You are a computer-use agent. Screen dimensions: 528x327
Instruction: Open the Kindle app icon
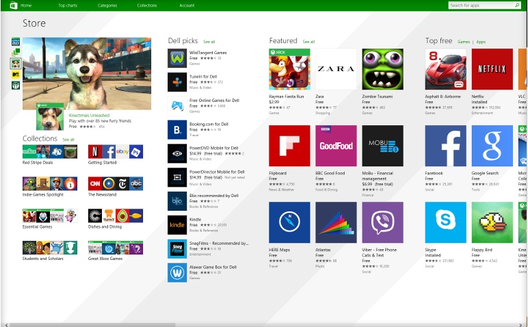tap(177, 225)
